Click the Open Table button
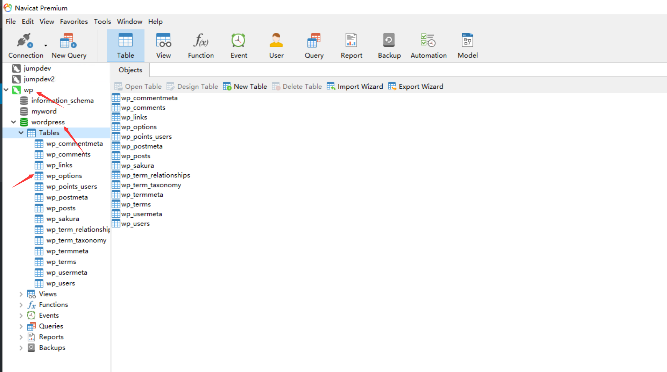 138,87
